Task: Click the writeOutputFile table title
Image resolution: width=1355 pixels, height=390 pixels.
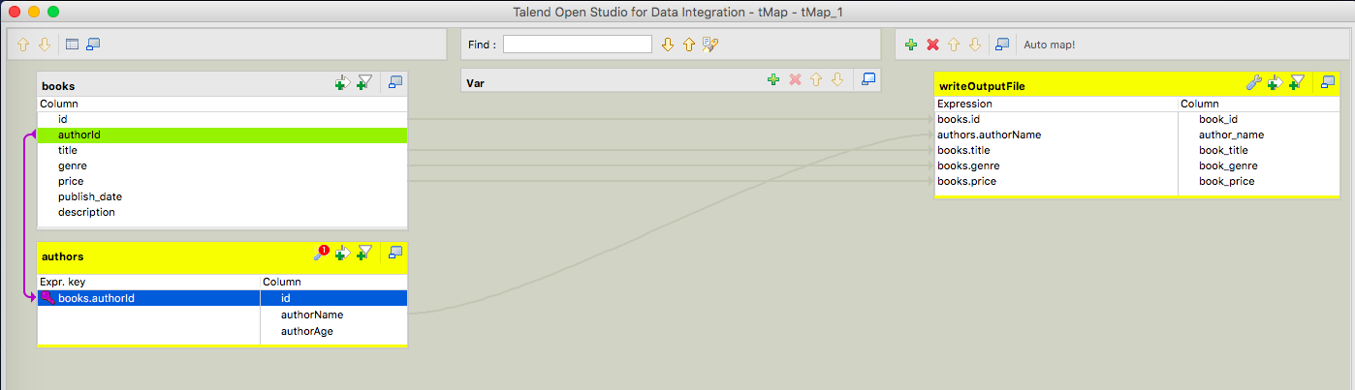Action: click(983, 86)
